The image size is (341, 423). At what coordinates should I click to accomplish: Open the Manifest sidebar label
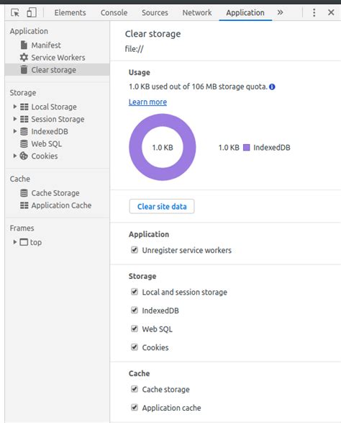pos(46,45)
